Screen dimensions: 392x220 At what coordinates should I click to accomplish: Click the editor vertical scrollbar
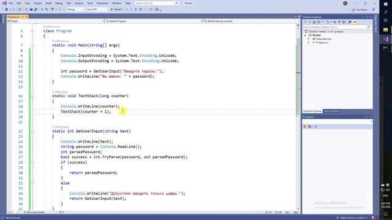[298, 117]
